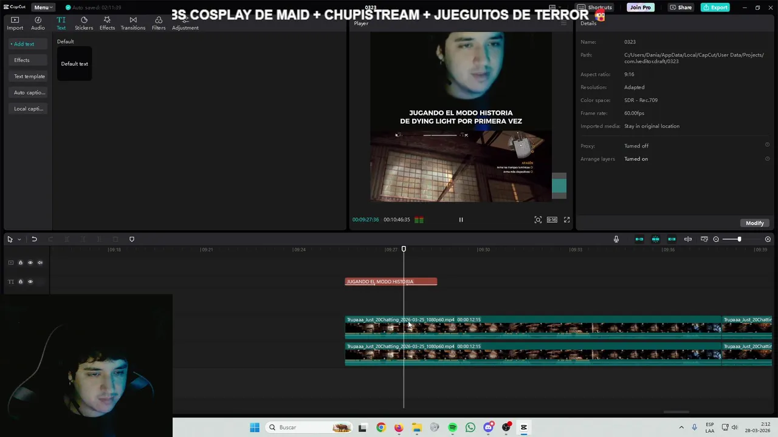
Task: Toggle fullscreen preview
Action: click(566, 220)
